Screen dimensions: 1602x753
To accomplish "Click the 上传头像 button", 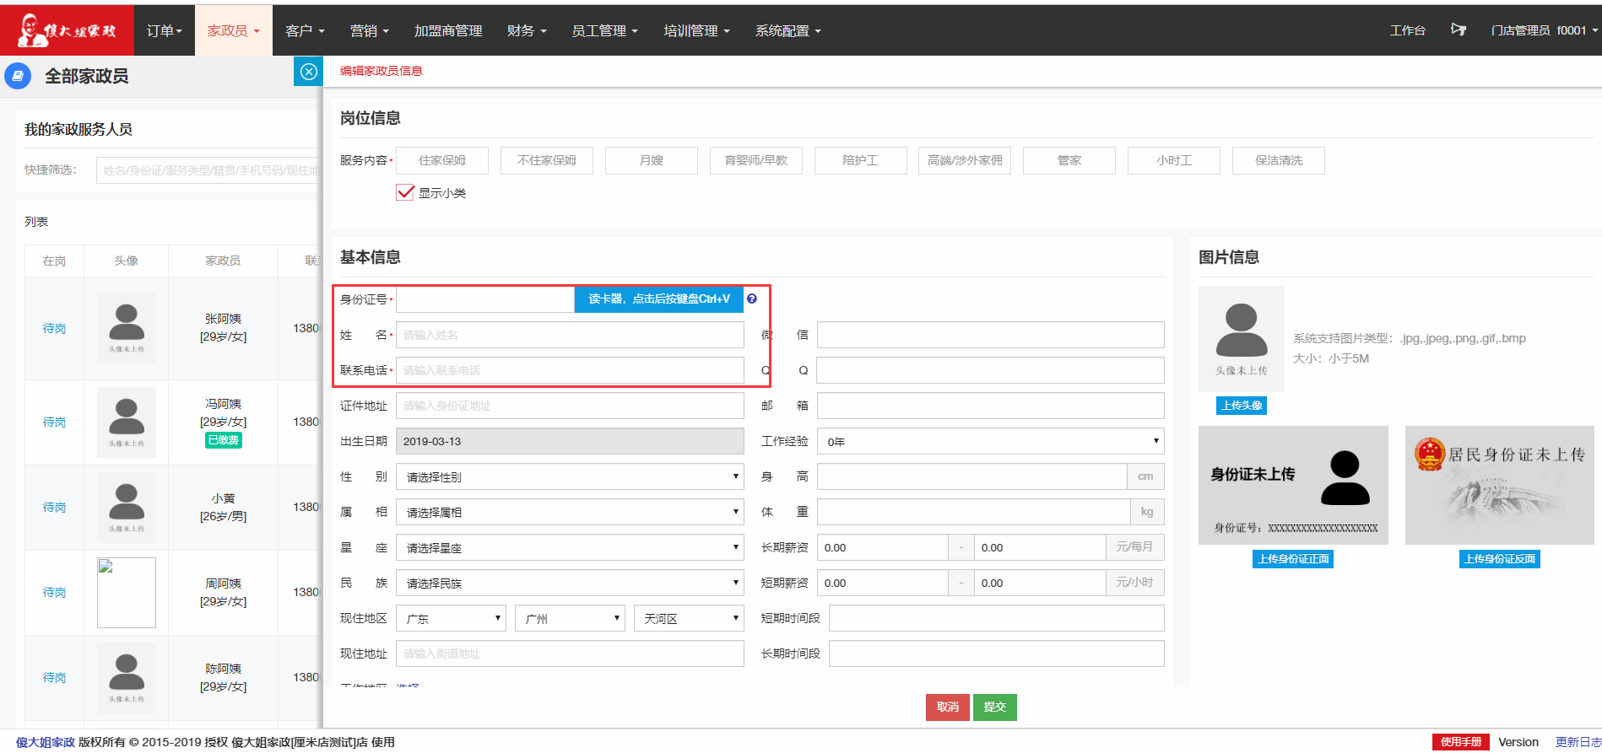I will tap(1242, 406).
